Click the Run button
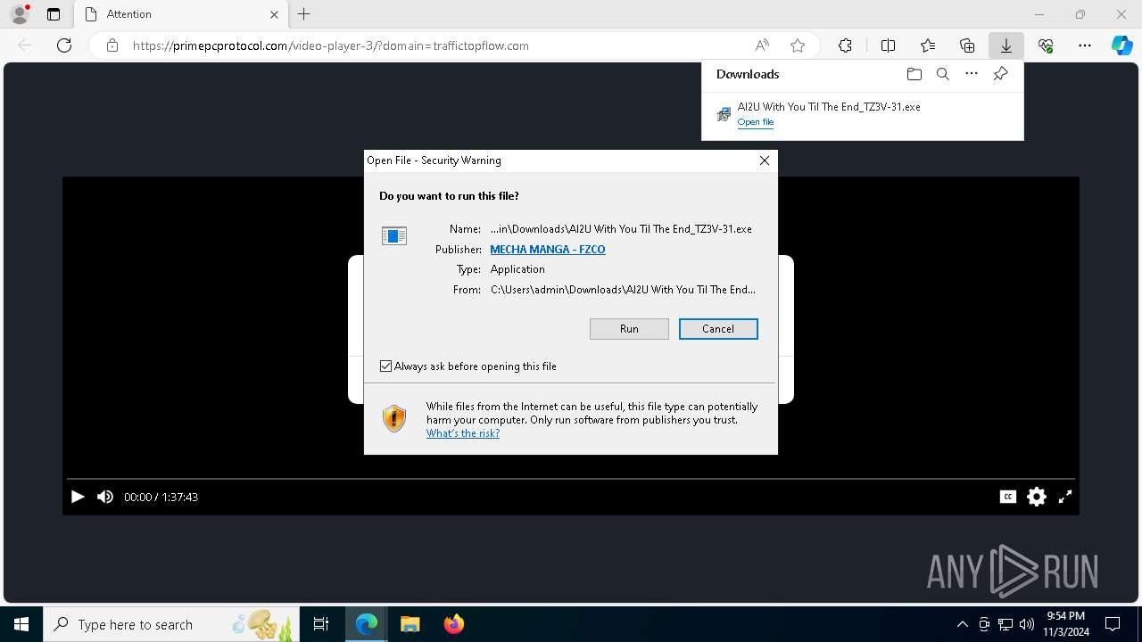 (x=629, y=329)
